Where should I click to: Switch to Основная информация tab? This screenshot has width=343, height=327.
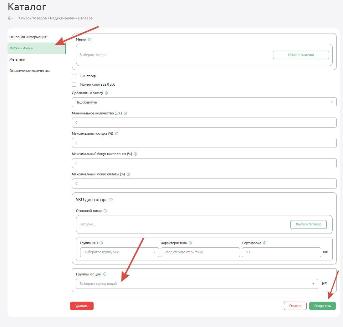pos(28,37)
